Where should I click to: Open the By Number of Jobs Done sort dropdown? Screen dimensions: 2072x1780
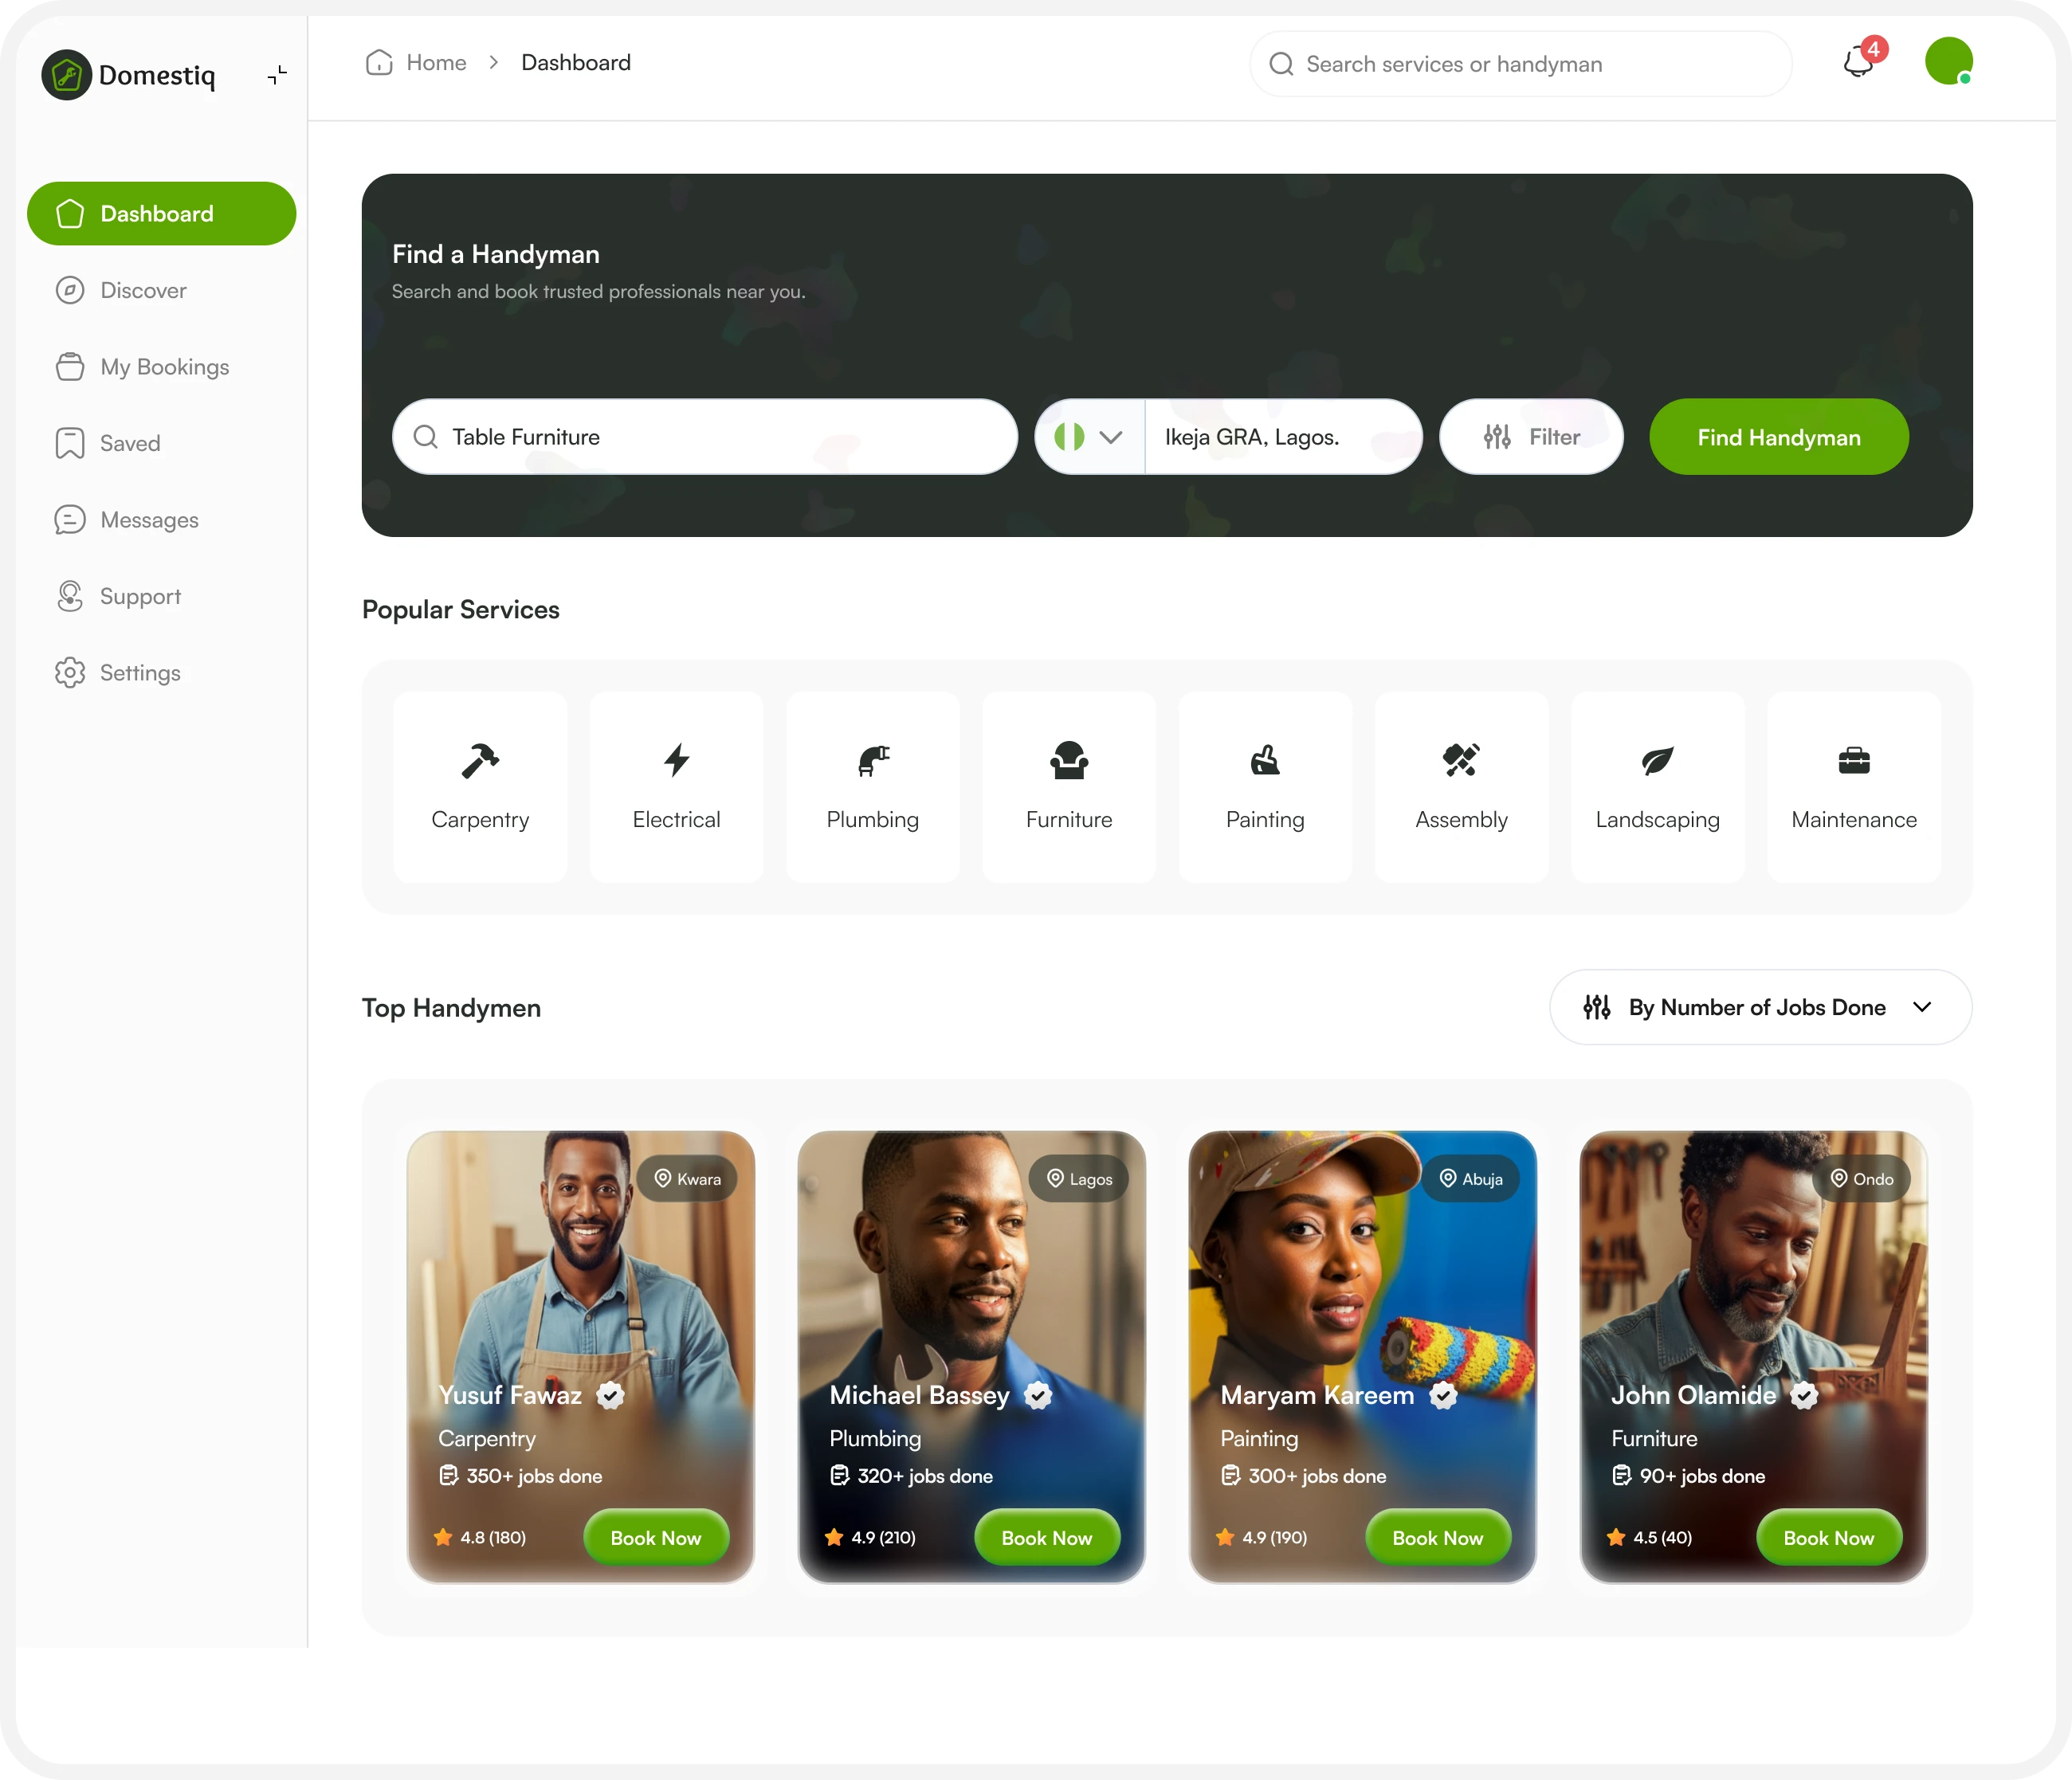pyautogui.click(x=1760, y=1007)
